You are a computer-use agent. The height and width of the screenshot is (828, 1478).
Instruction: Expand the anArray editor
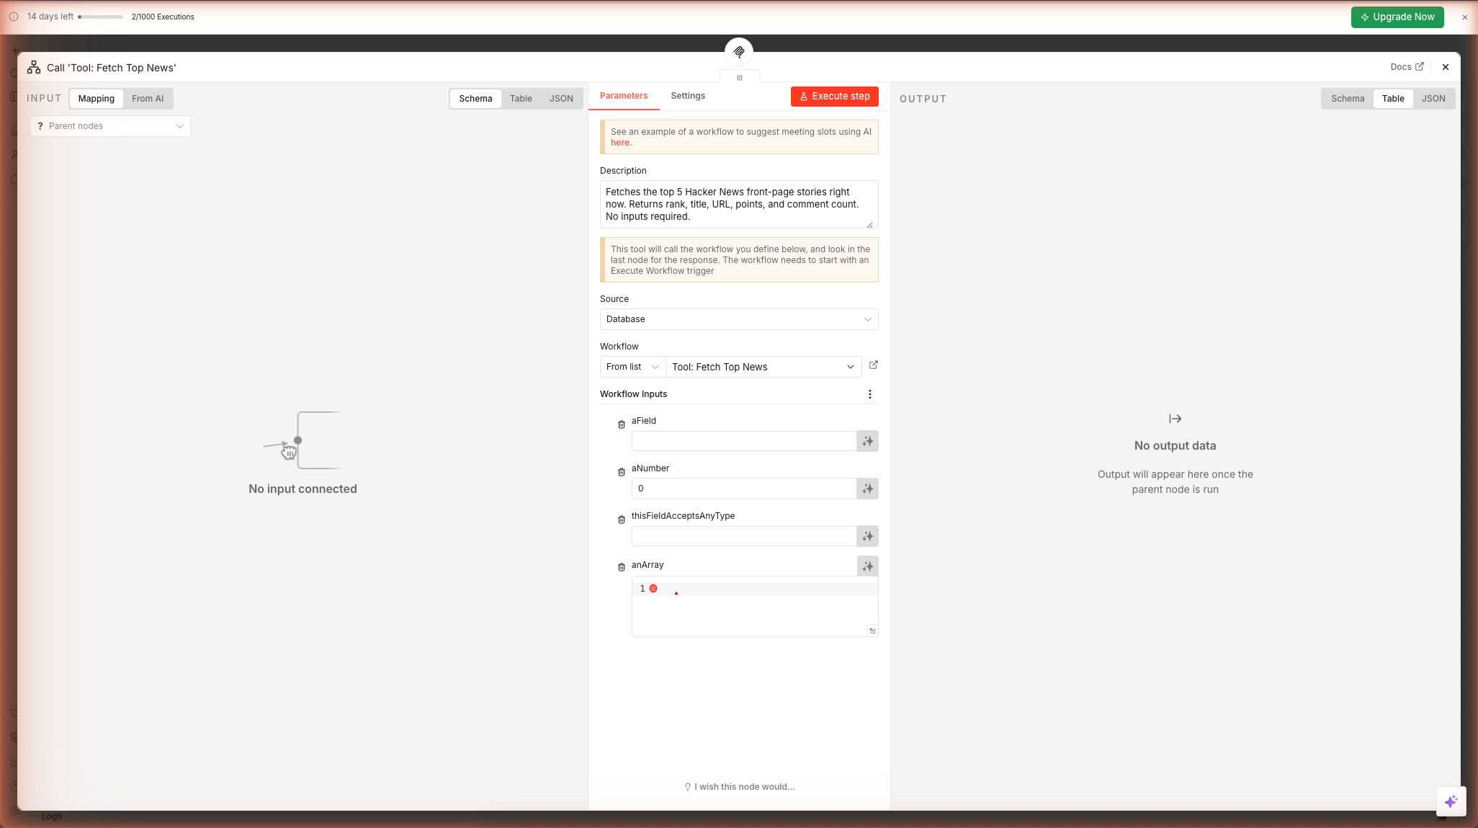[x=872, y=631]
